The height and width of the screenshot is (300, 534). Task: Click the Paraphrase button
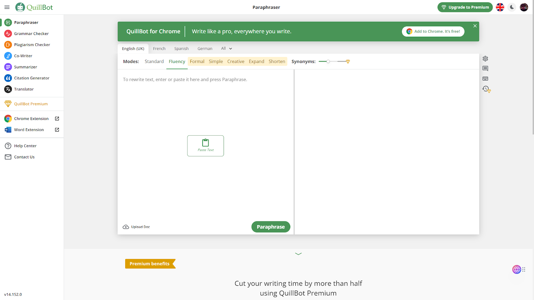(x=271, y=227)
